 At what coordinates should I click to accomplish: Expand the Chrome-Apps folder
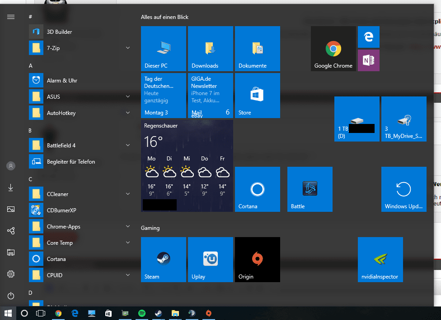coord(128,226)
